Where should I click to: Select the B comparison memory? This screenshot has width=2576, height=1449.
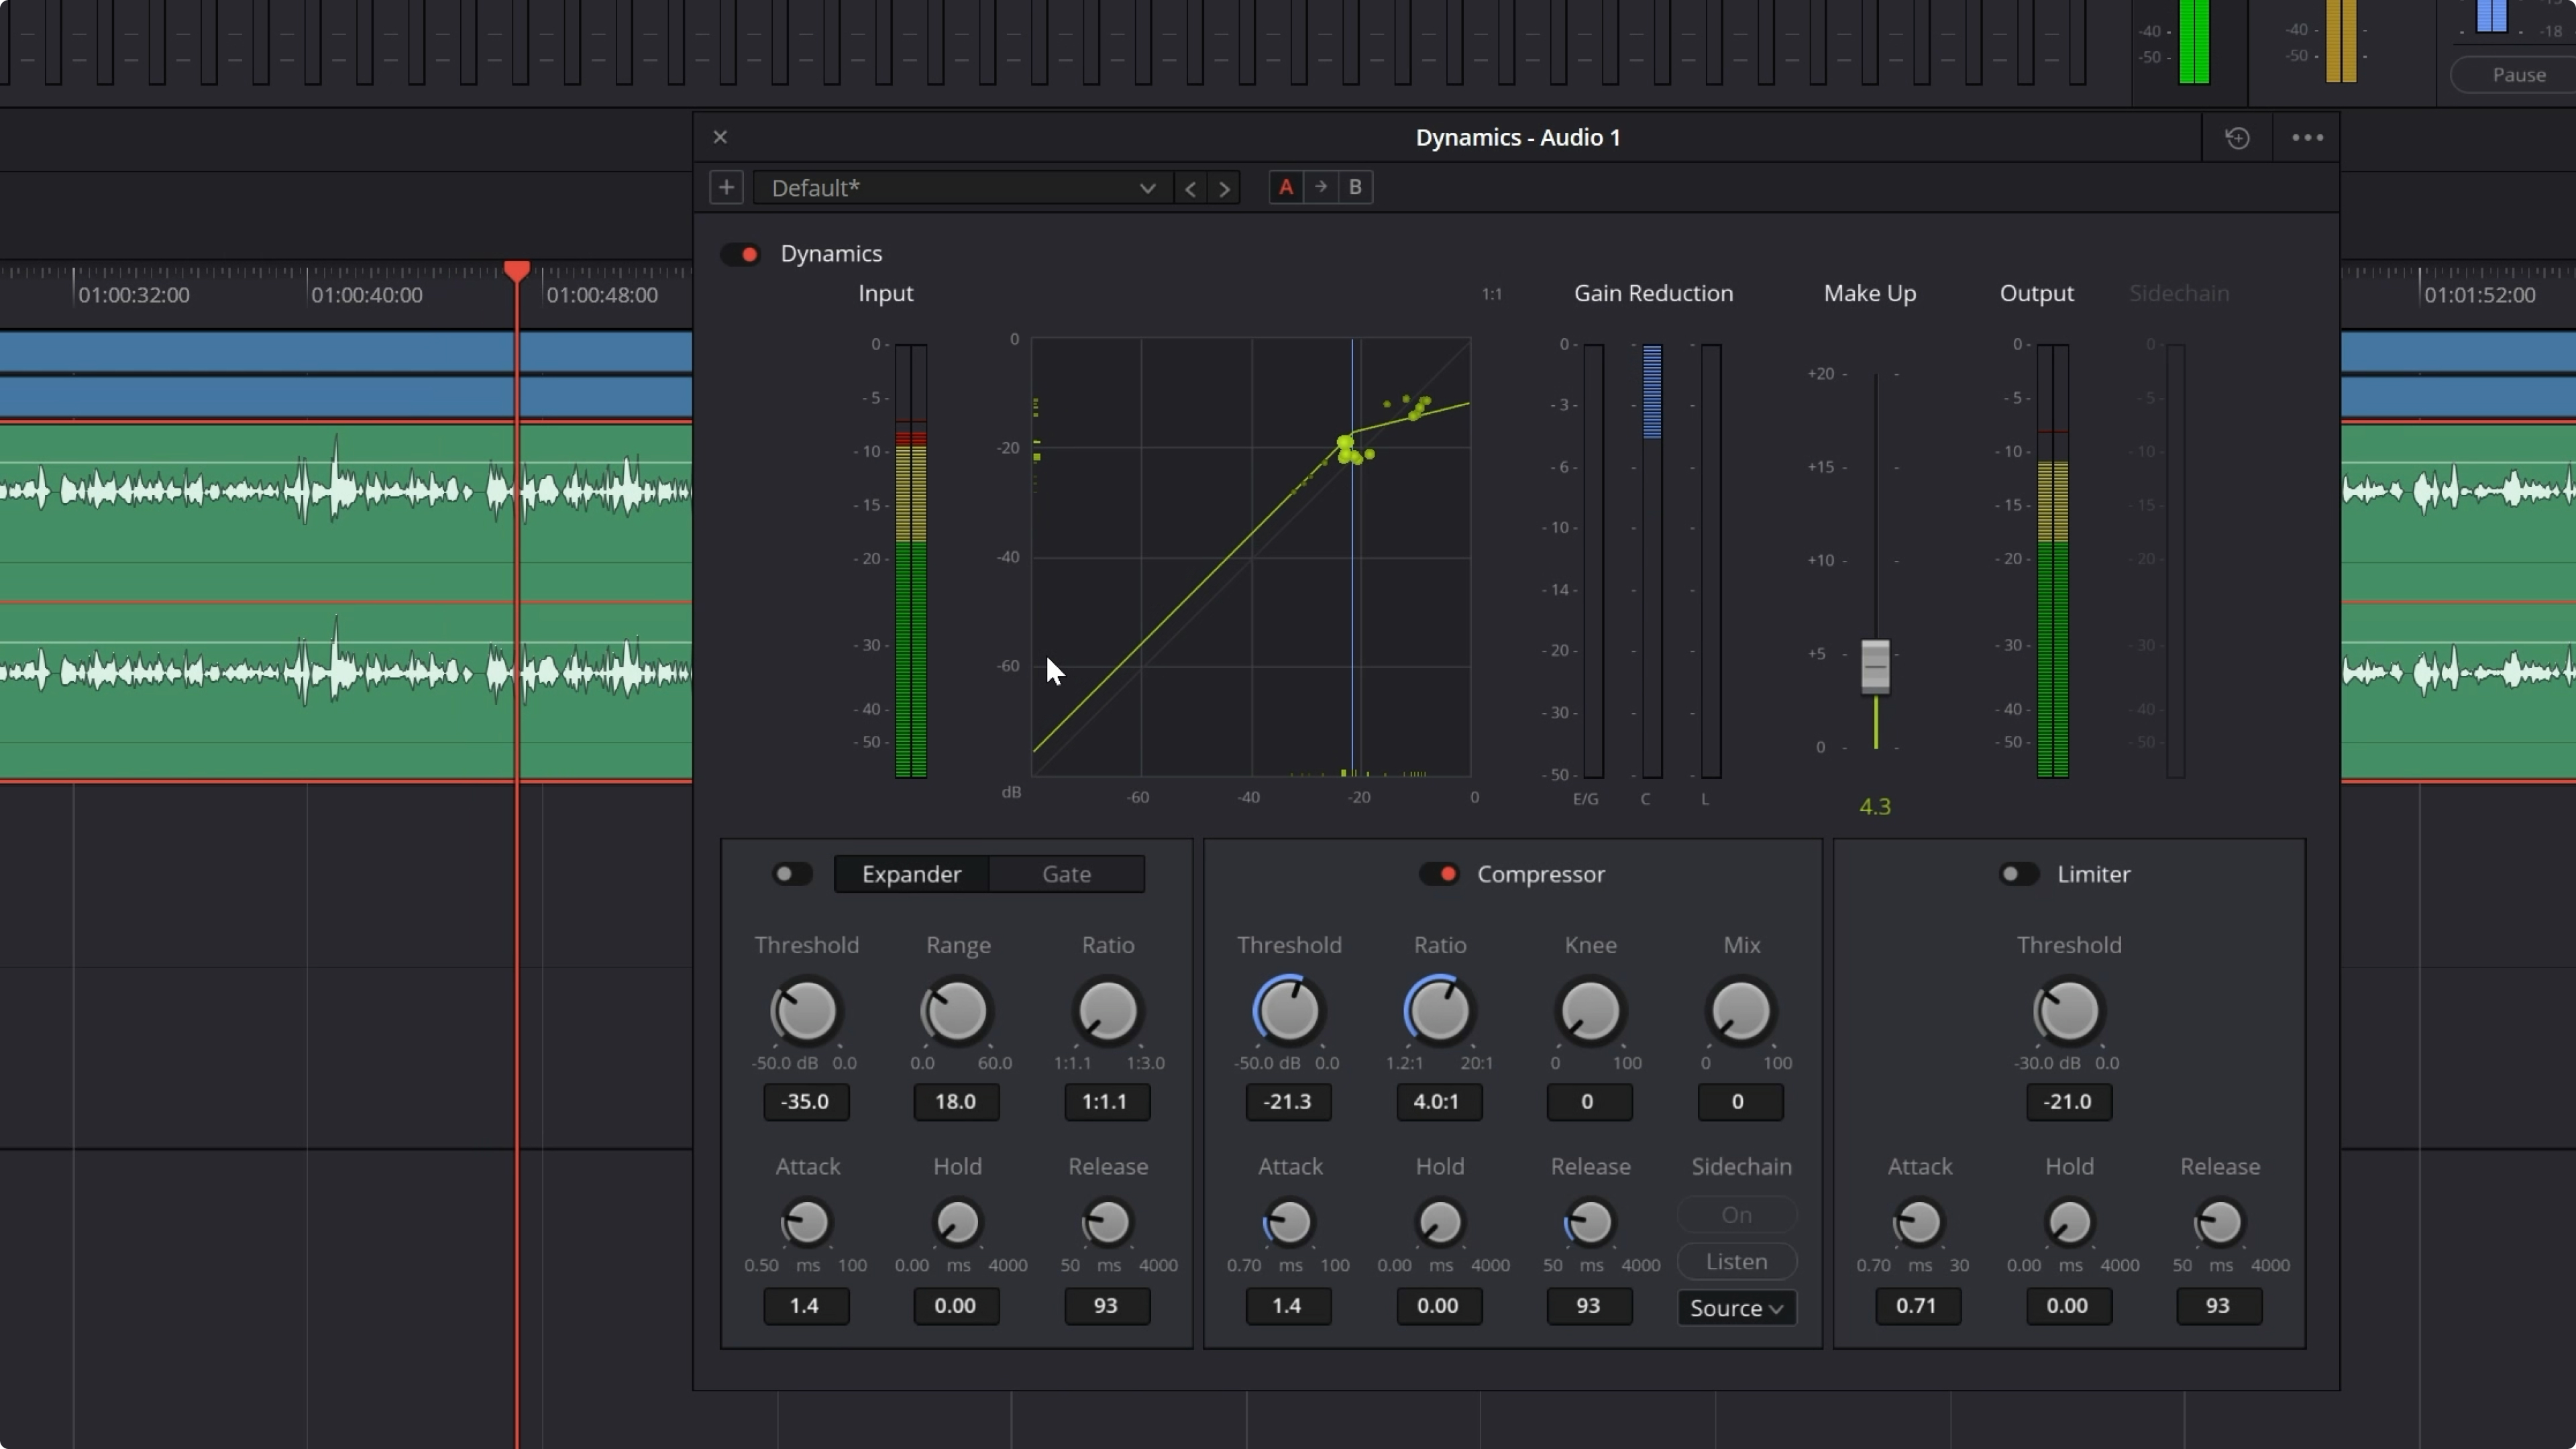pos(1355,187)
